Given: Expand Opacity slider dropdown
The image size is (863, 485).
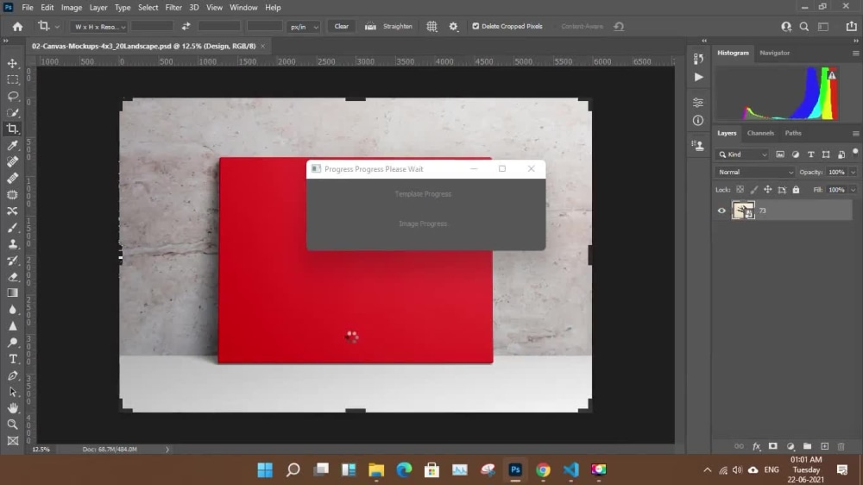Looking at the screenshot, I should tap(853, 173).
